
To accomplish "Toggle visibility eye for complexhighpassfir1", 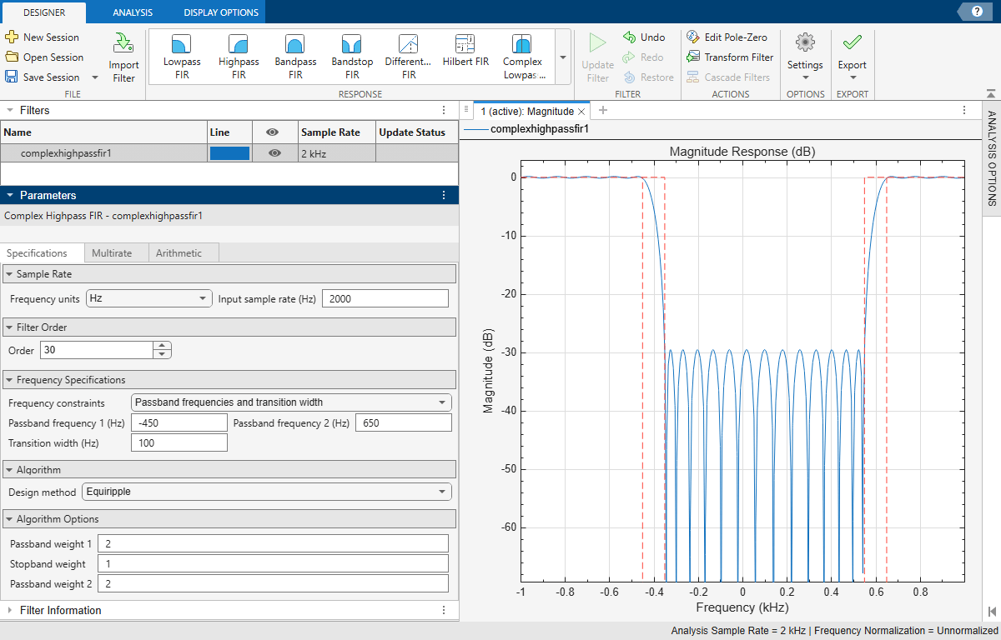I will 274,153.
